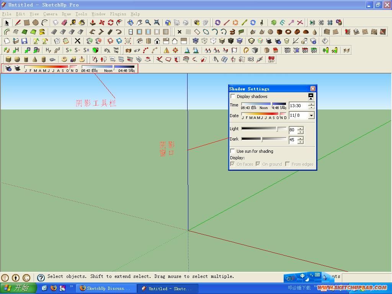Open the Plugins menu
This screenshot has height=294, width=392.
click(x=118, y=14)
